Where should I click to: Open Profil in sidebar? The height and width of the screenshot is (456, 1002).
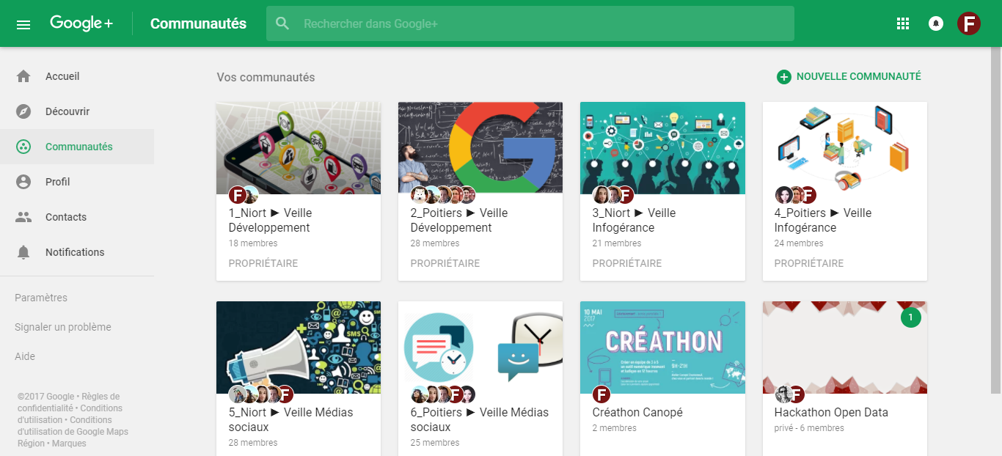[x=77, y=182]
